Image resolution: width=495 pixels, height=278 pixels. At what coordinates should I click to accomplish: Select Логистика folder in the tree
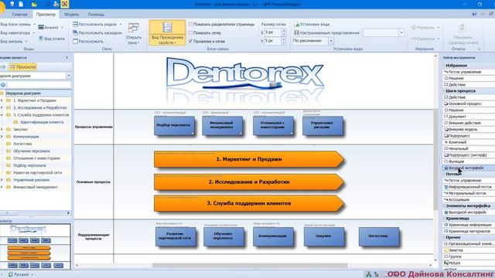(x=22, y=144)
